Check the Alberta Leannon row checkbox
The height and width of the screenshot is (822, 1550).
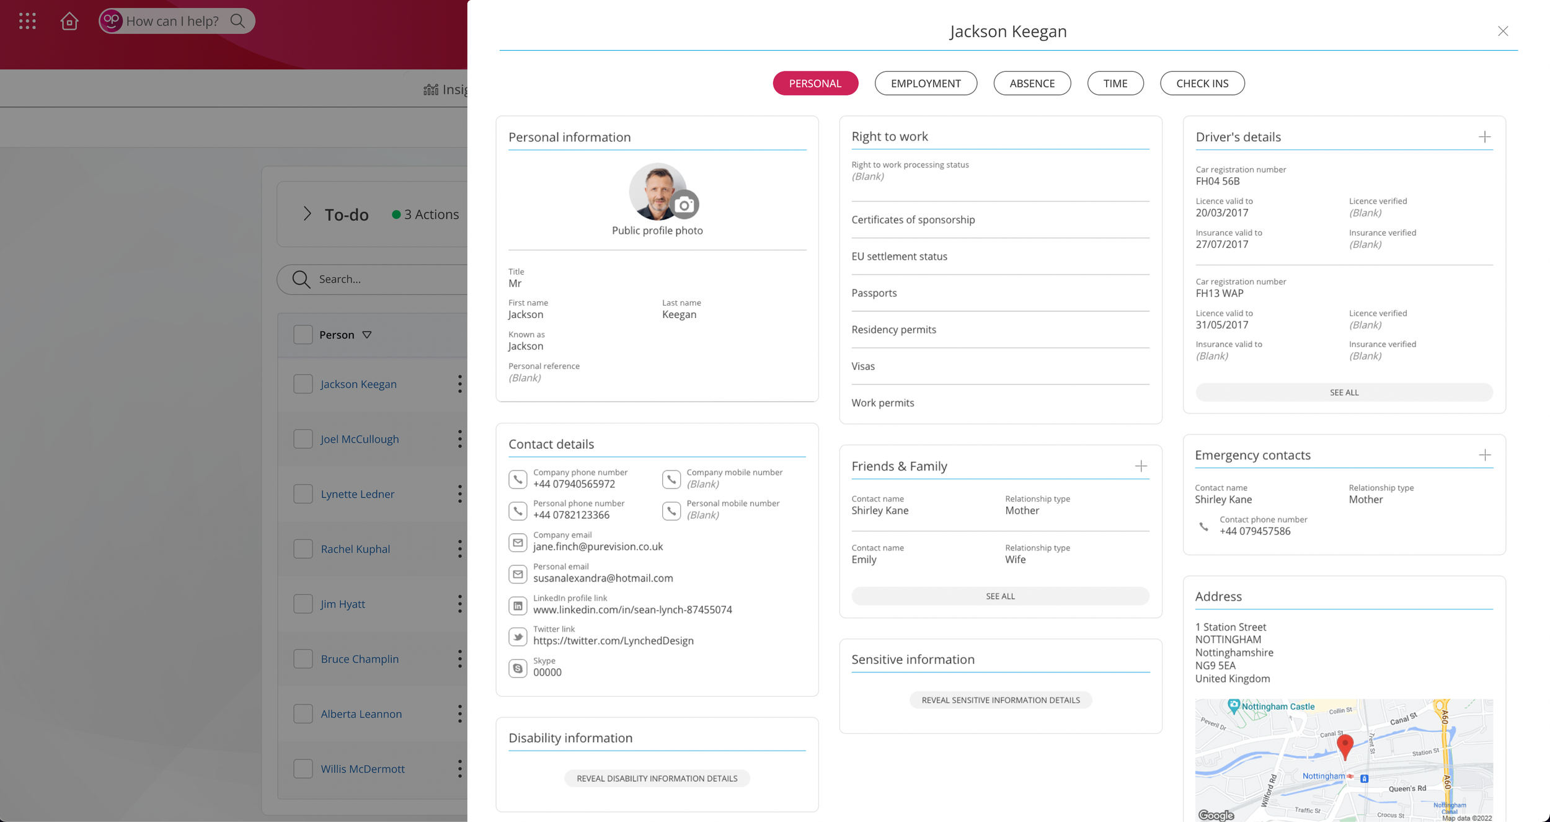tap(303, 714)
